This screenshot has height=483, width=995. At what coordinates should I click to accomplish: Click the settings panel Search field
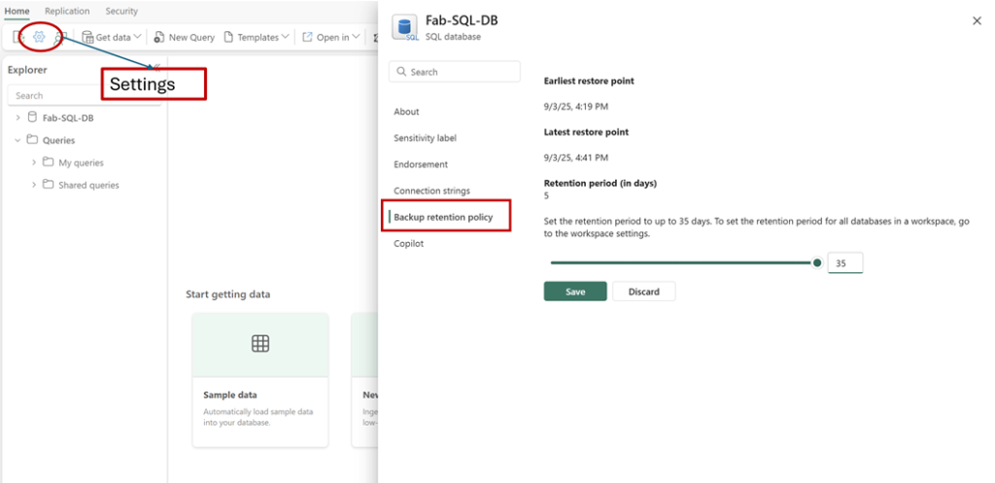tap(455, 72)
